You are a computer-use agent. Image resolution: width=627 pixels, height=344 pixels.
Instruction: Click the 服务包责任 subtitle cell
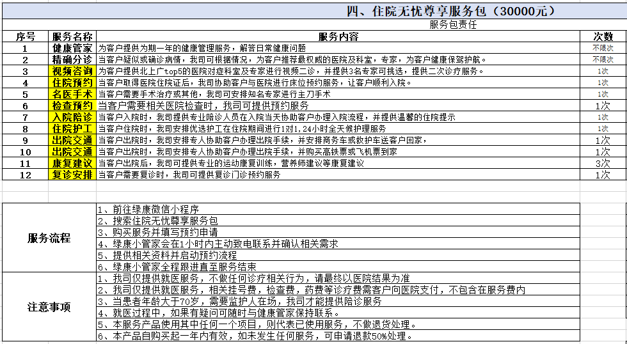[x=453, y=25]
